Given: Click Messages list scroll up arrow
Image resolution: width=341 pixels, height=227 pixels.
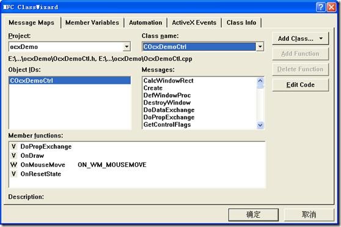Looking at the screenshot, I should [260, 81].
